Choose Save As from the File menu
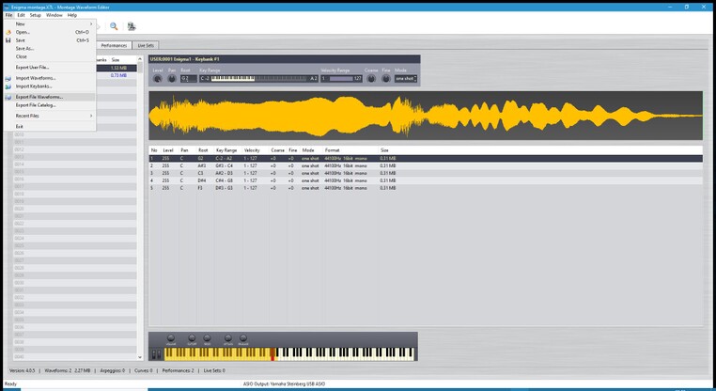The height and width of the screenshot is (391, 716). point(24,48)
